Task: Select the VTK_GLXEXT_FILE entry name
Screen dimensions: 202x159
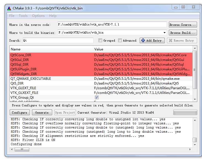Action: tap(25, 93)
